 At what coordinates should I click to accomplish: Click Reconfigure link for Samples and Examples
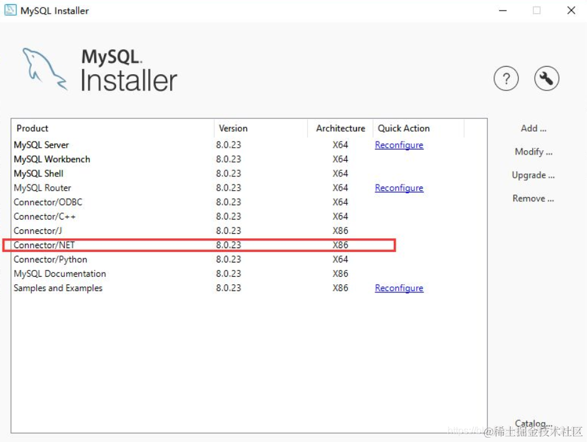click(x=399, y=288)
